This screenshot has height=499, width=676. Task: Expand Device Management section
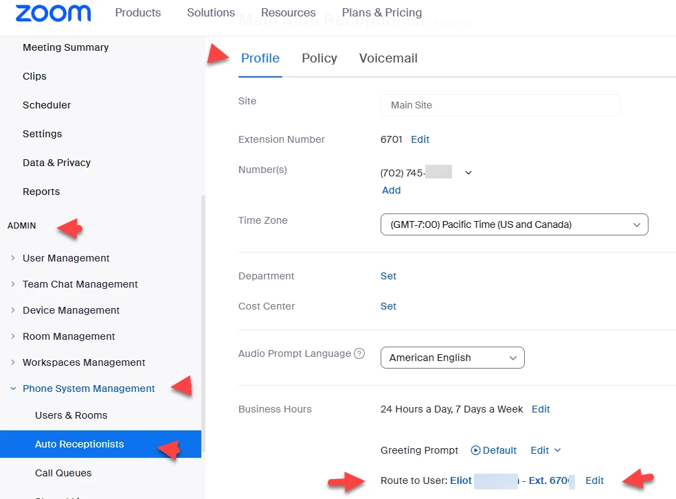click(71, 310)
